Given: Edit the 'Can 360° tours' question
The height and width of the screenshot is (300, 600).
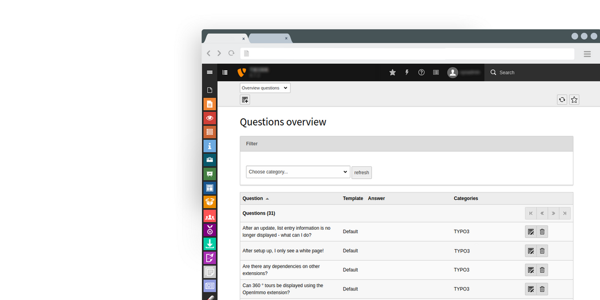Looking at the screenshot, I should click(x=531, y=289).
